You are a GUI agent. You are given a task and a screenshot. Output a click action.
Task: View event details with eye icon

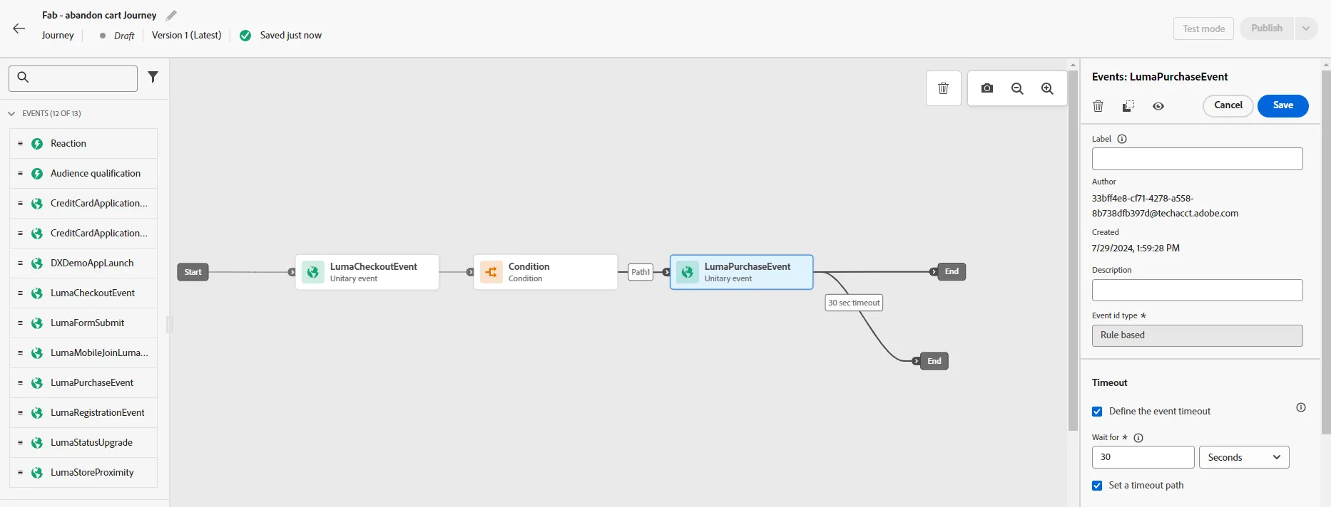pyautogui.click(x=1158, y=106)
